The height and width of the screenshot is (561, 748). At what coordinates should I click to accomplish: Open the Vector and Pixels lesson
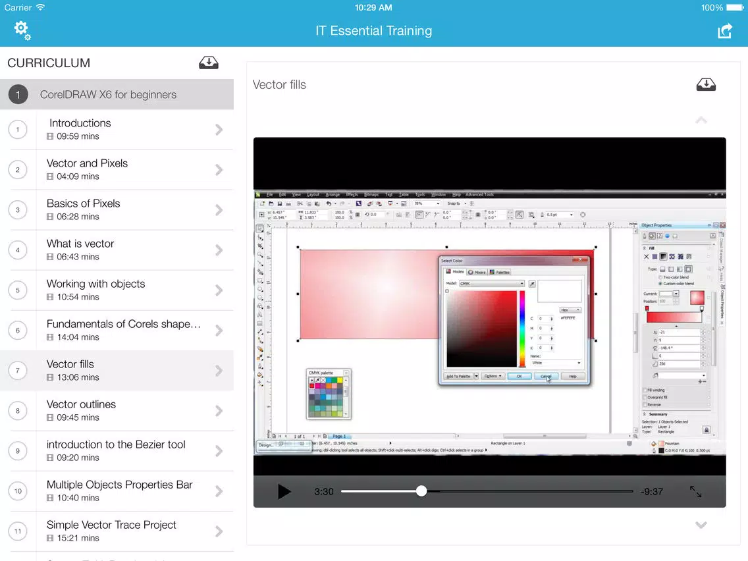coord(117,170)
